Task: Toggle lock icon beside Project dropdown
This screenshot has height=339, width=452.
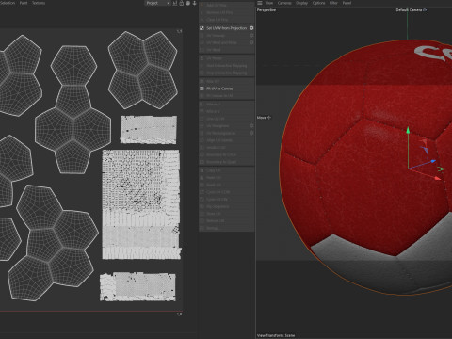Action: [x=182, y=3]
